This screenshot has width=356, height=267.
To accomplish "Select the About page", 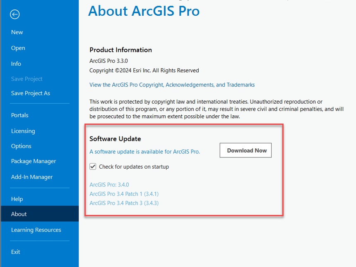I will click(19, 214).
